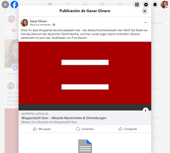The width and height of the screenshot is (170, 153).
Task: Close the viewer with gray X icon
Action: [x=5, y=5]
